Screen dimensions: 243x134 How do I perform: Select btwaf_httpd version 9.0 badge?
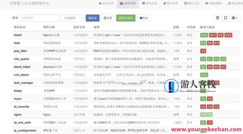203,67
